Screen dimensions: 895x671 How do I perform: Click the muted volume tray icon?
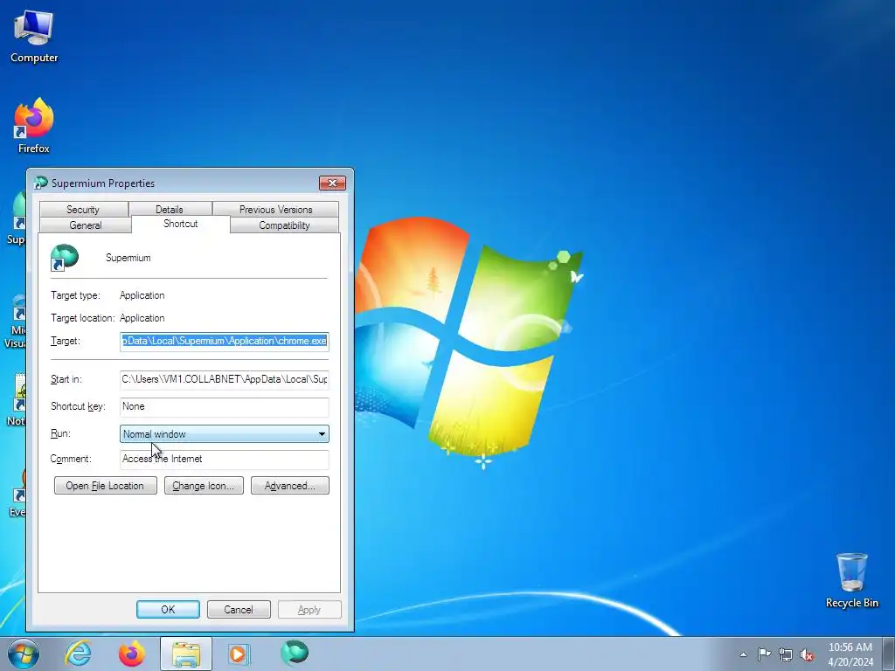click(x=807, y=654)
